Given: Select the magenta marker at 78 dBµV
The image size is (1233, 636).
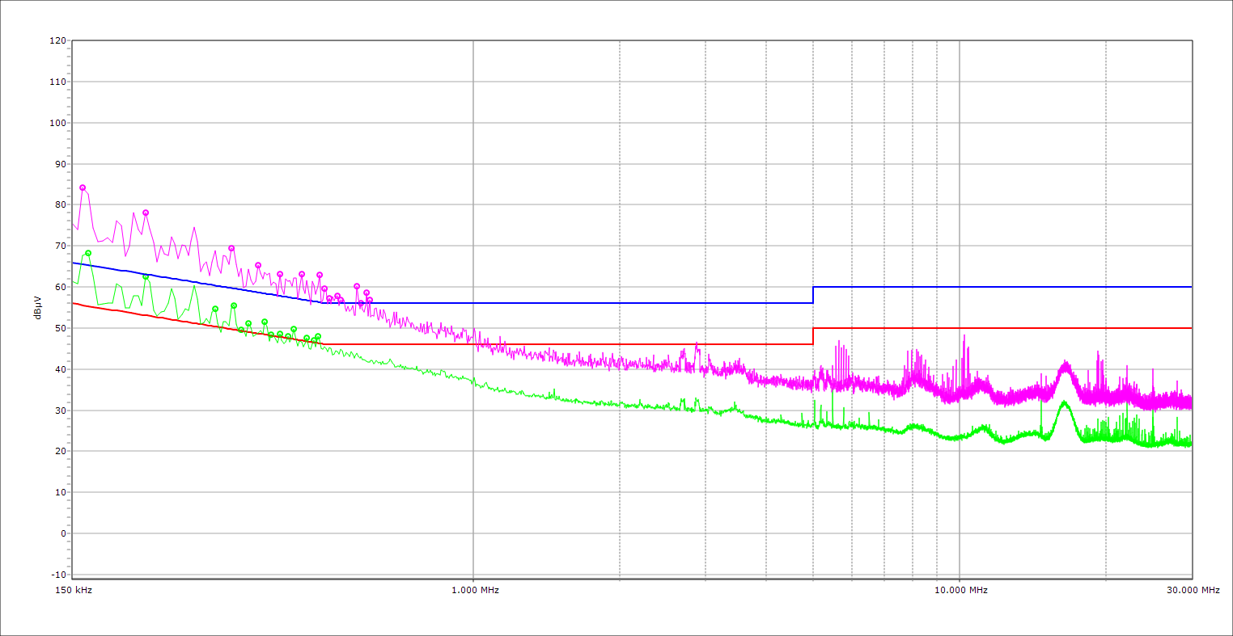Looking at the screenshot, I should coord(146,213).
